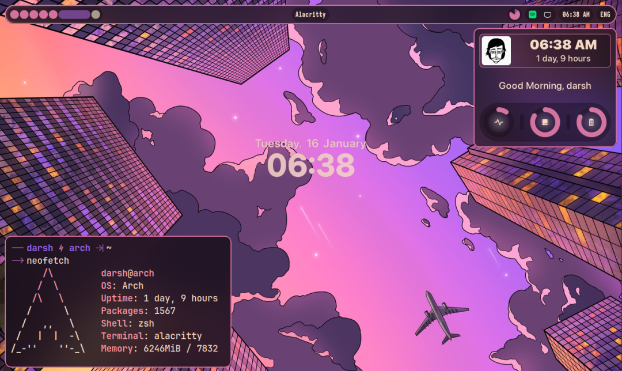
Task: Select the CPU activity gauge in the widget panel
Action: tap(498, 122)
